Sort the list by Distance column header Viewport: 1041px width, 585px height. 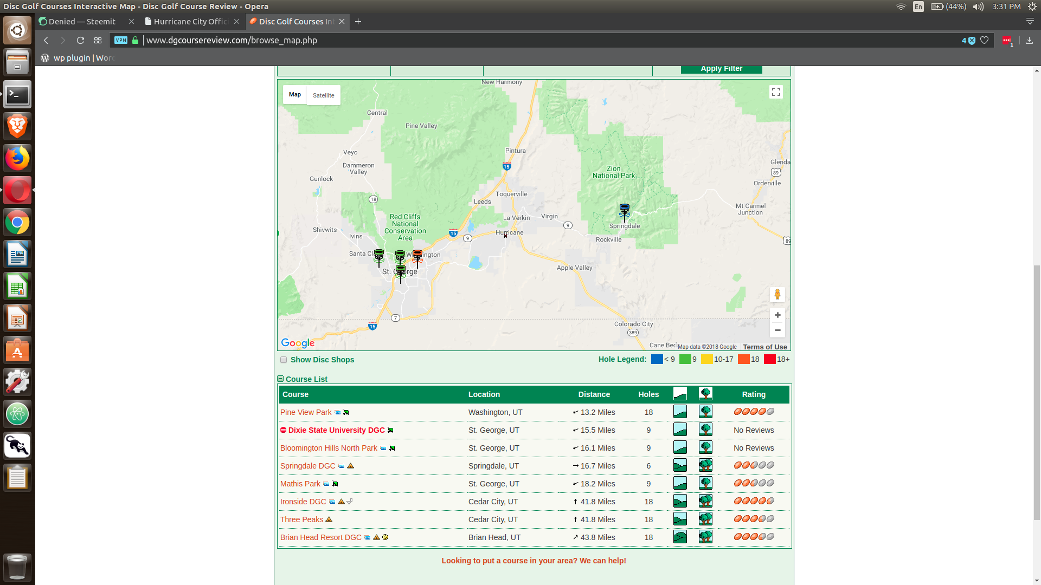[594, 394]
